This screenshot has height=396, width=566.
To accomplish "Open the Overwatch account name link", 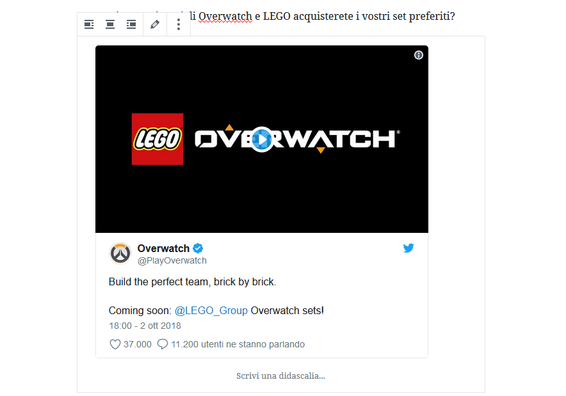I will [163, 248].
